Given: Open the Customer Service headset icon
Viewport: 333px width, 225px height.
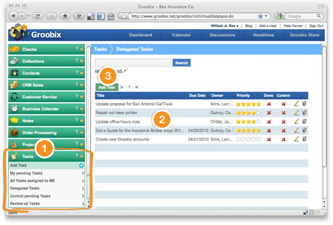Looking at the screenshot, I should click(14, 97).
